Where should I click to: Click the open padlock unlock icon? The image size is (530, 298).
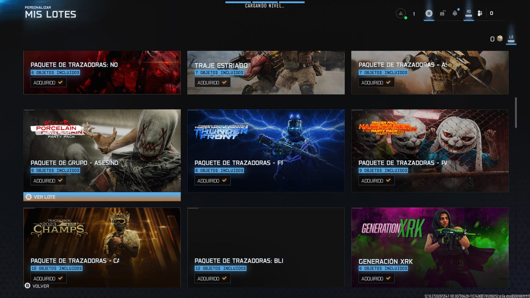[x=442, y=14]
